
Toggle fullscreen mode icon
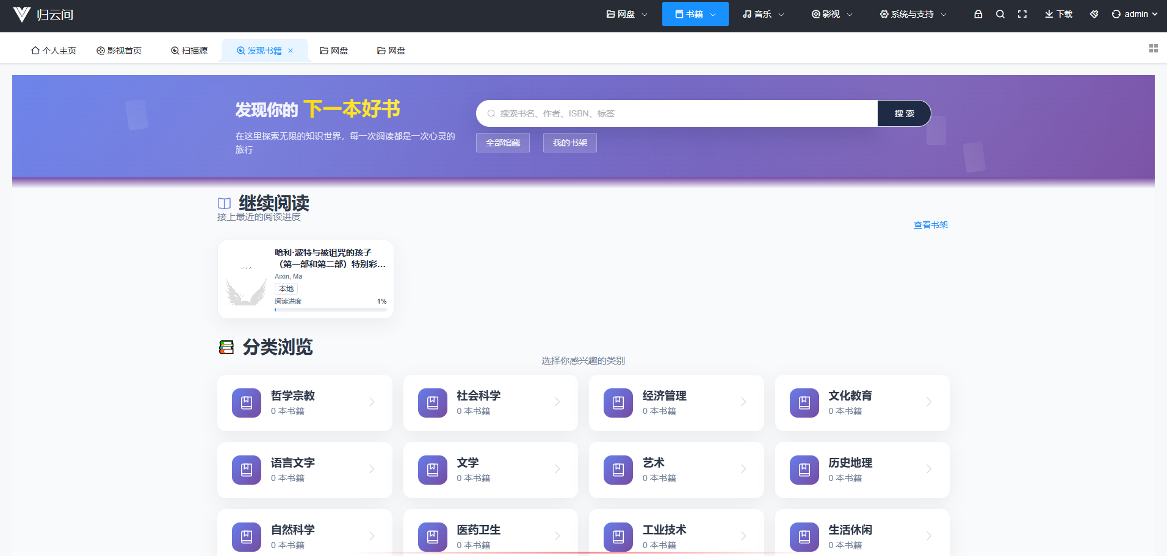tap(1022, 14)
